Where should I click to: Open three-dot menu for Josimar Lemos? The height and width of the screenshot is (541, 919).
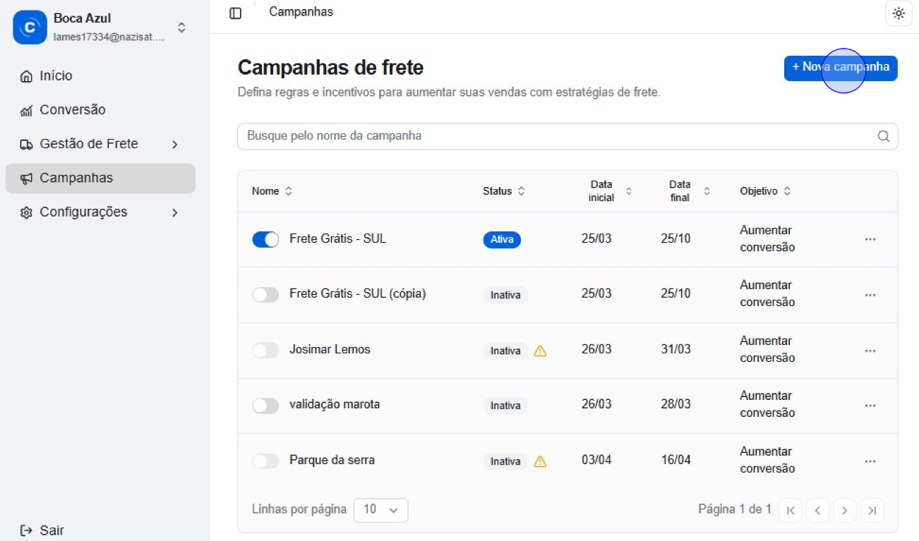pos(870,351)
